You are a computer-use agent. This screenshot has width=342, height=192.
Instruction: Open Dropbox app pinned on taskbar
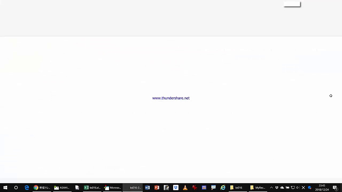pyautogui.click(x=176, y=188)
